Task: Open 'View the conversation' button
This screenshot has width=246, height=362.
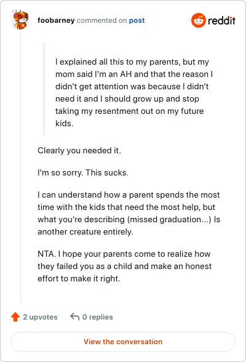Action: pos(123,342)
